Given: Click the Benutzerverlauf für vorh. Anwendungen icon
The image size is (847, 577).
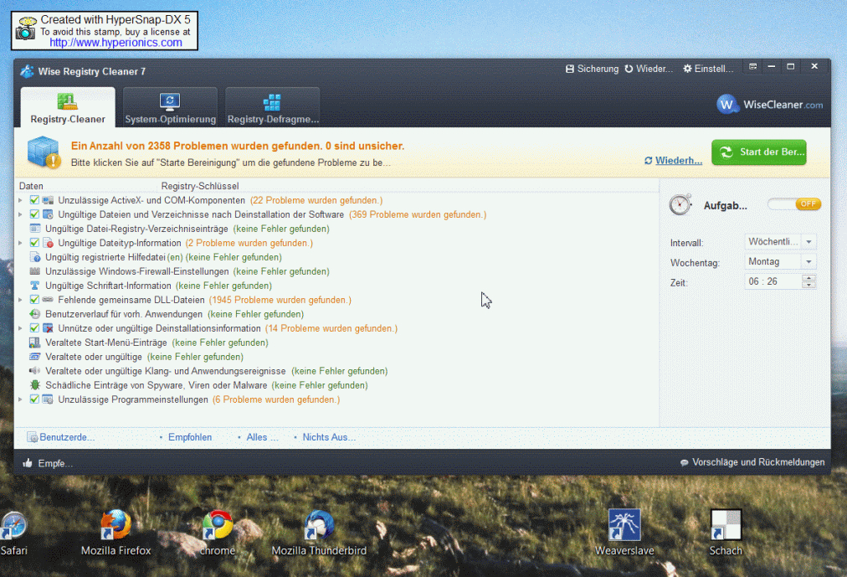Looking at the screenshot, I should click(x=35, y=314).
